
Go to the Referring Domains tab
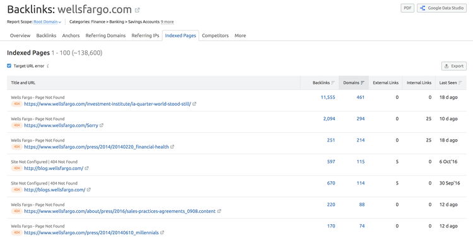pyautogui.click(x=105, y=35)
